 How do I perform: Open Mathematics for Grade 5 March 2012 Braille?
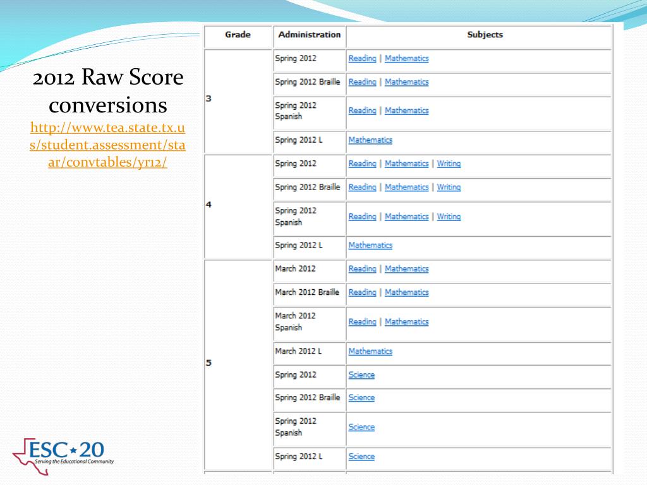(406, 292)
